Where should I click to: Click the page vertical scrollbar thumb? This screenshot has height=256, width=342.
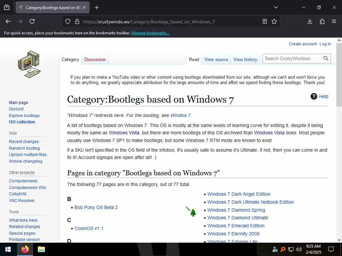(x=339, y=75)
